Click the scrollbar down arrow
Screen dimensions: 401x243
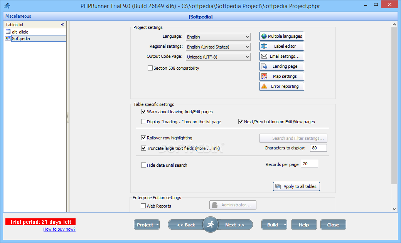point(394,209)
